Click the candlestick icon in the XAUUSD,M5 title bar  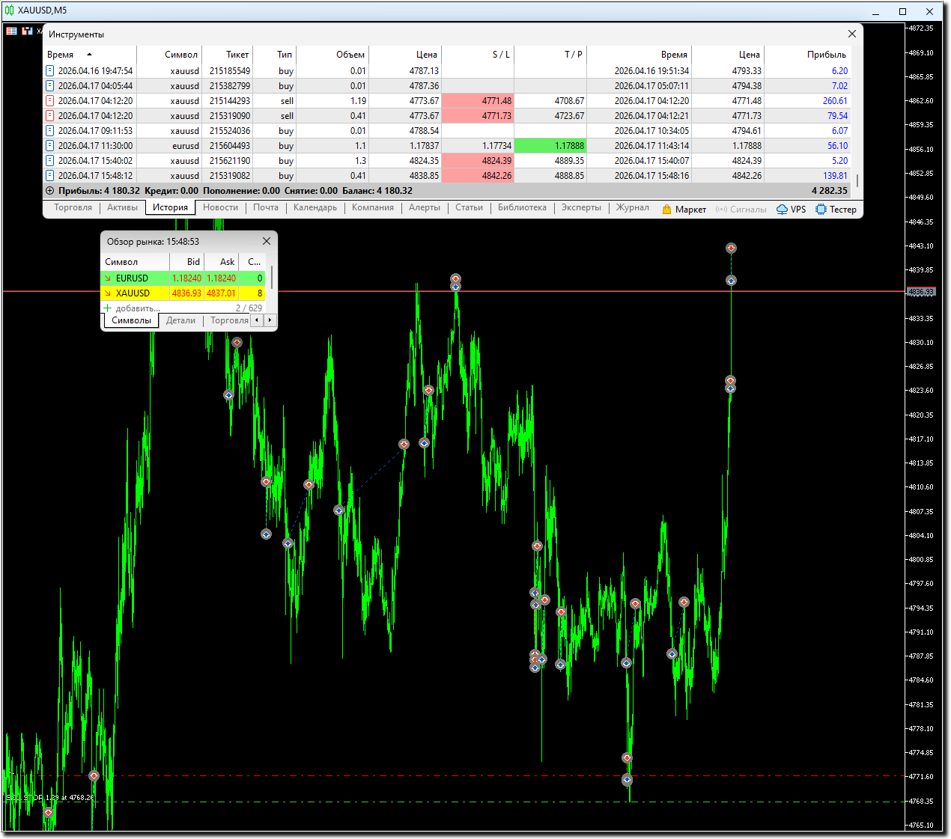coord(9,10)
